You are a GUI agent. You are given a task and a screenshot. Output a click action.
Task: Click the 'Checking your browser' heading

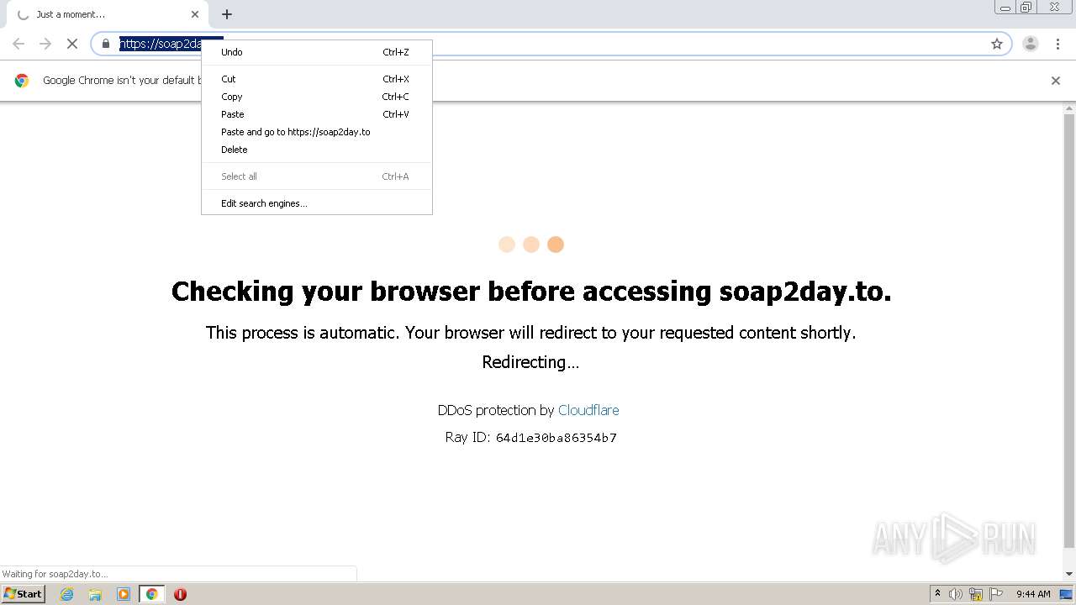pos(531,291)
